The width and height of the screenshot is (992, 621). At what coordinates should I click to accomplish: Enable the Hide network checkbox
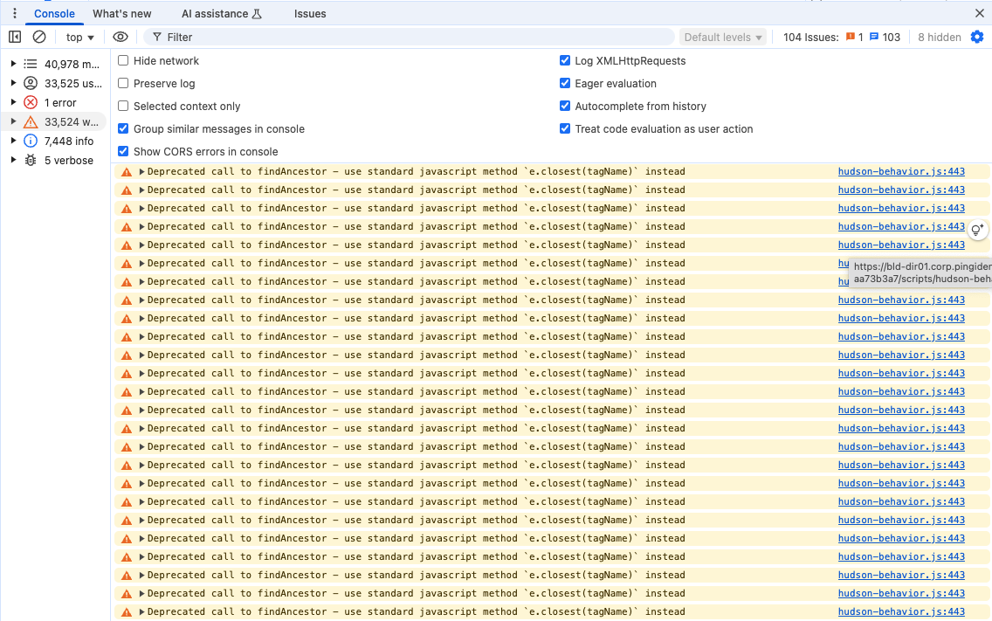coord(123,60)
